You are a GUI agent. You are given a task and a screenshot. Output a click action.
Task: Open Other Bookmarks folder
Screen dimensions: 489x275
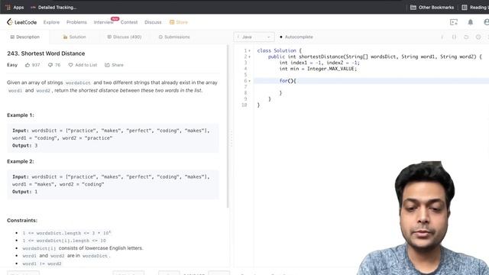432,7
